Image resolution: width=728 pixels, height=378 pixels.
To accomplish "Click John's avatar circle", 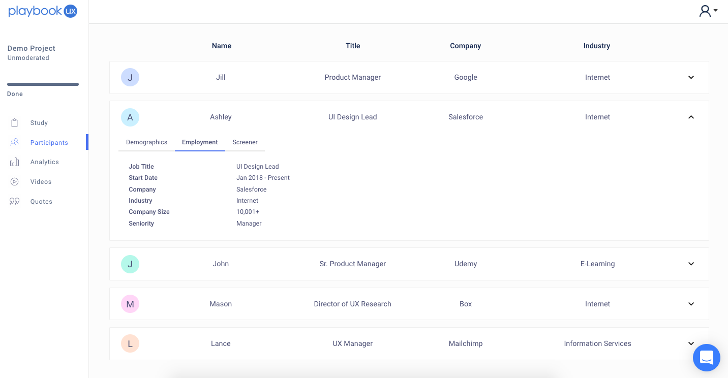I will [130, 264].
